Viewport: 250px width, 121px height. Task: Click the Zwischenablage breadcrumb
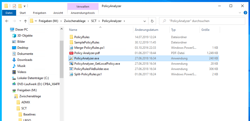coord(75,21)
